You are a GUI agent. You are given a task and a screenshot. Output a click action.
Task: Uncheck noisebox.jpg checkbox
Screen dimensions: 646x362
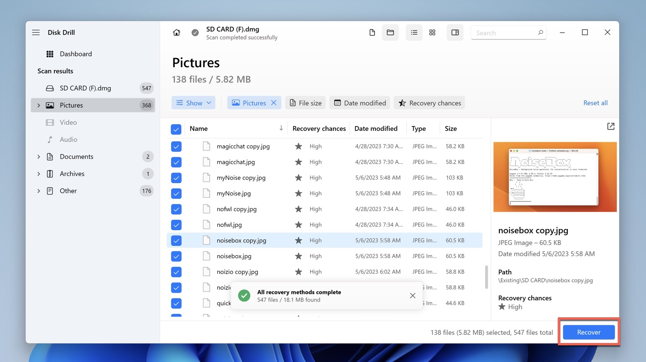176,256
